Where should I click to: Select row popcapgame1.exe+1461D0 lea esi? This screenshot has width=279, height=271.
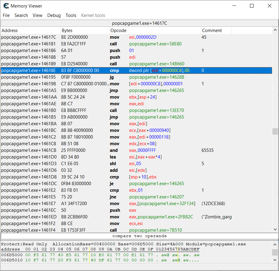coord(136,157)
